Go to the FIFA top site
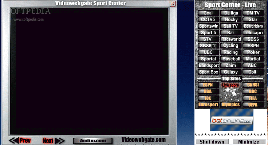 pos(253,98)
